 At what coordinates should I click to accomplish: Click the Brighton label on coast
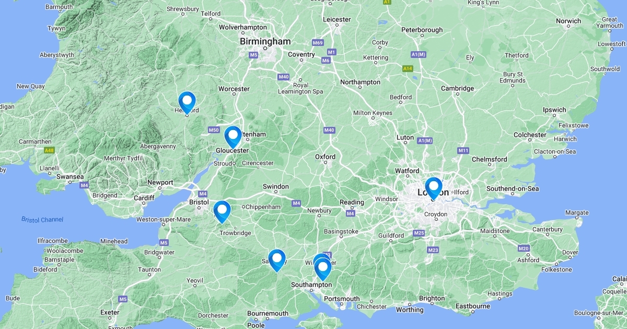(431, 299)
